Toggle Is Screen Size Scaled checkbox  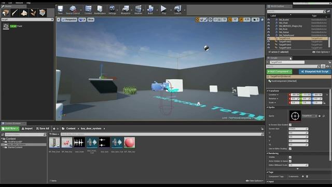(290, 125)
